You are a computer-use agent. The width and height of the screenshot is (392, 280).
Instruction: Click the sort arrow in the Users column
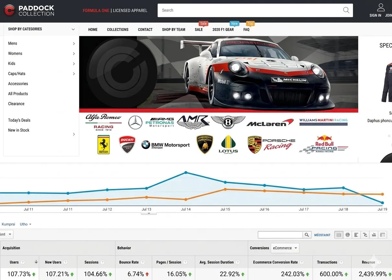36,262
